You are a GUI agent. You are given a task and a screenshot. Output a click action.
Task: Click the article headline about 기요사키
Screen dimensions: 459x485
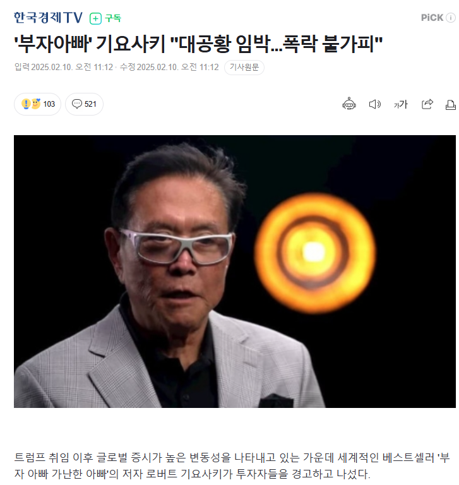click(x=199, y=44)
